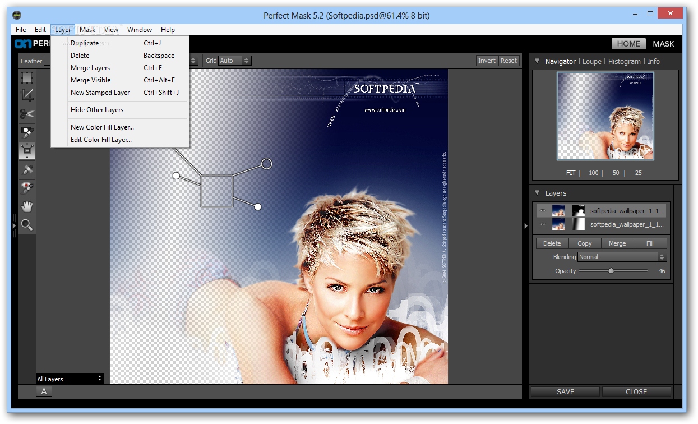Open the File menu
The image size is (698, 424).
tap(21, 30)
